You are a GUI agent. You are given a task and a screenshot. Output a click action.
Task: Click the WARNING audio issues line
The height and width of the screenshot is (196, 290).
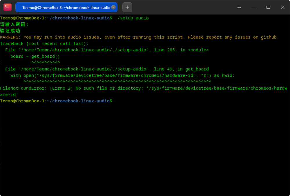[x=139, y=37]
